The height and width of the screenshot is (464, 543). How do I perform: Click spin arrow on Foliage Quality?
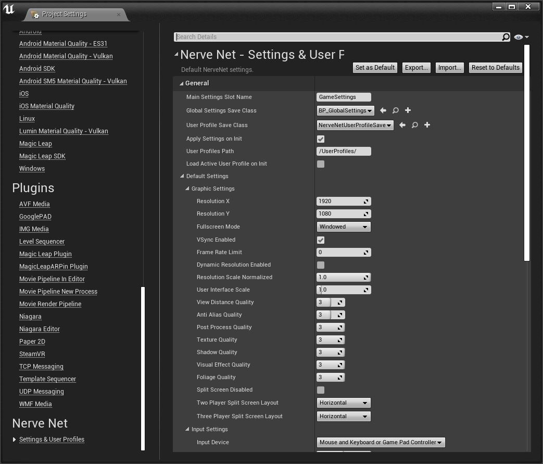tap(340, 377)
